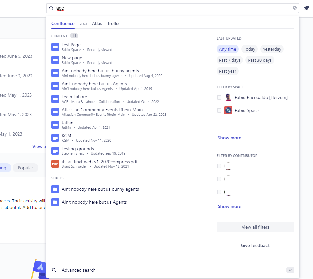Click the page icon beside New page
This screenshot has width=313, height=279.
click(55, 60)
